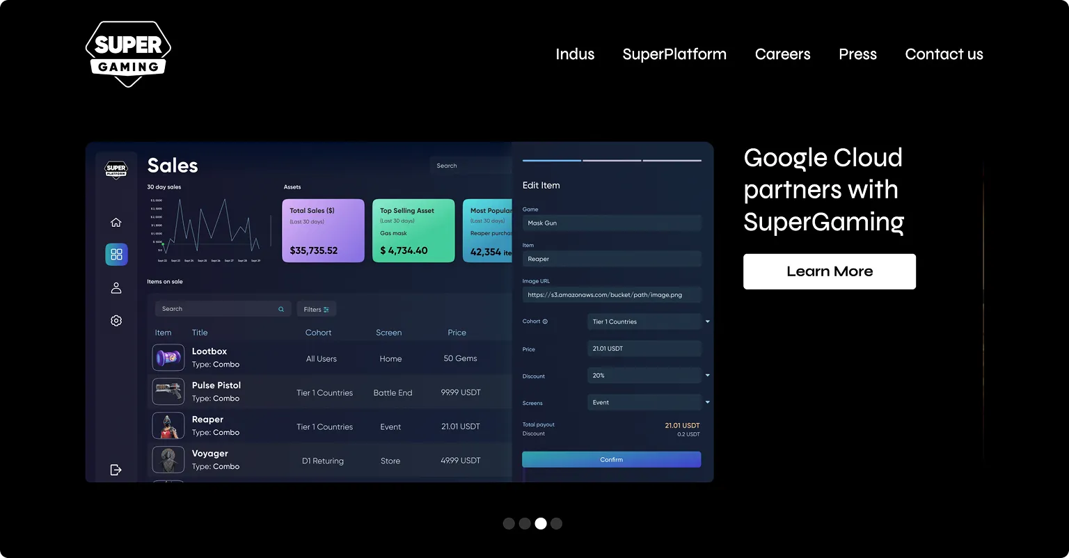Click the Lootbox title text
This screenshot has height=558, width=1069.
(209, 351)
